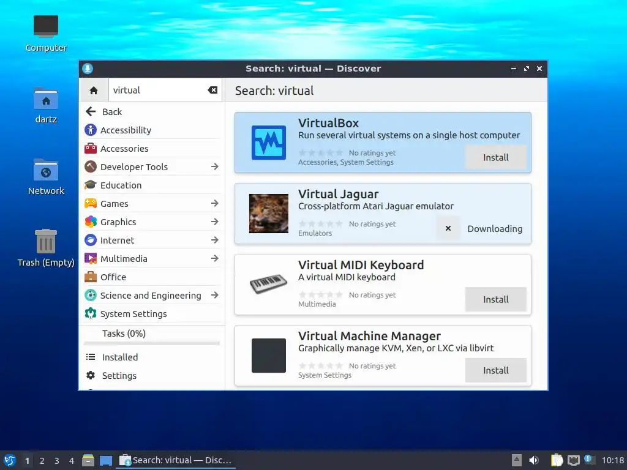Viewport: 627px width, 470px height.
Task: Click the Virtual MIDI Keyboard icon
Action: click(x=269, y=284)
